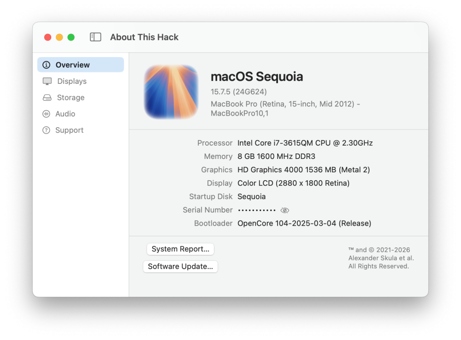The image size is (461, 340).
Task: Click version text 15.7.5 (24G624)
Action: [239, 92]
